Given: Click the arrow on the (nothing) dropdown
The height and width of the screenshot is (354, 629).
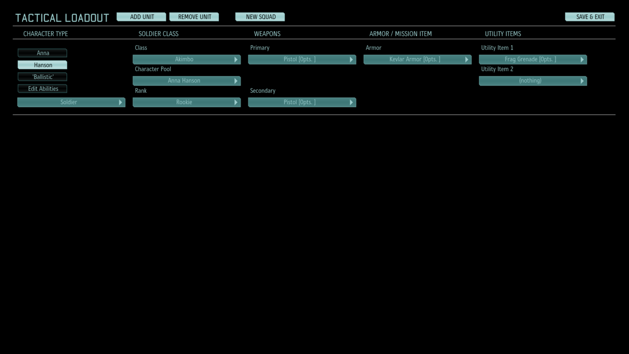Looking at the screenshot, I should [582, 81].
